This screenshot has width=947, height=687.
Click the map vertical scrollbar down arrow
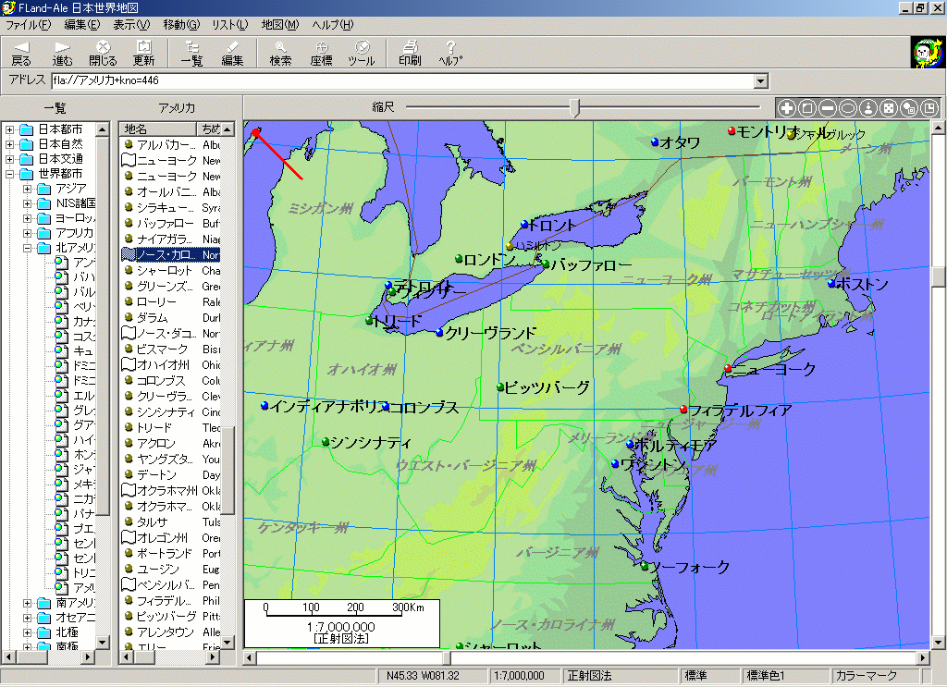938,643
